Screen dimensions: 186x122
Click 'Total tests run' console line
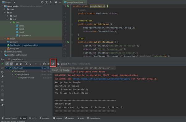click(88, 107)
